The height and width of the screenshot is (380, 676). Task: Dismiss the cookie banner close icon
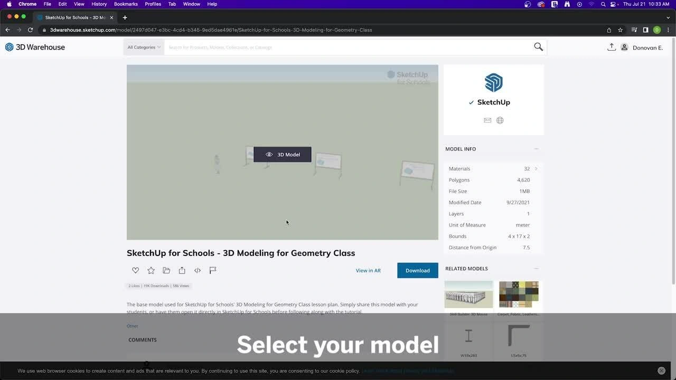[x=661, y=370]
